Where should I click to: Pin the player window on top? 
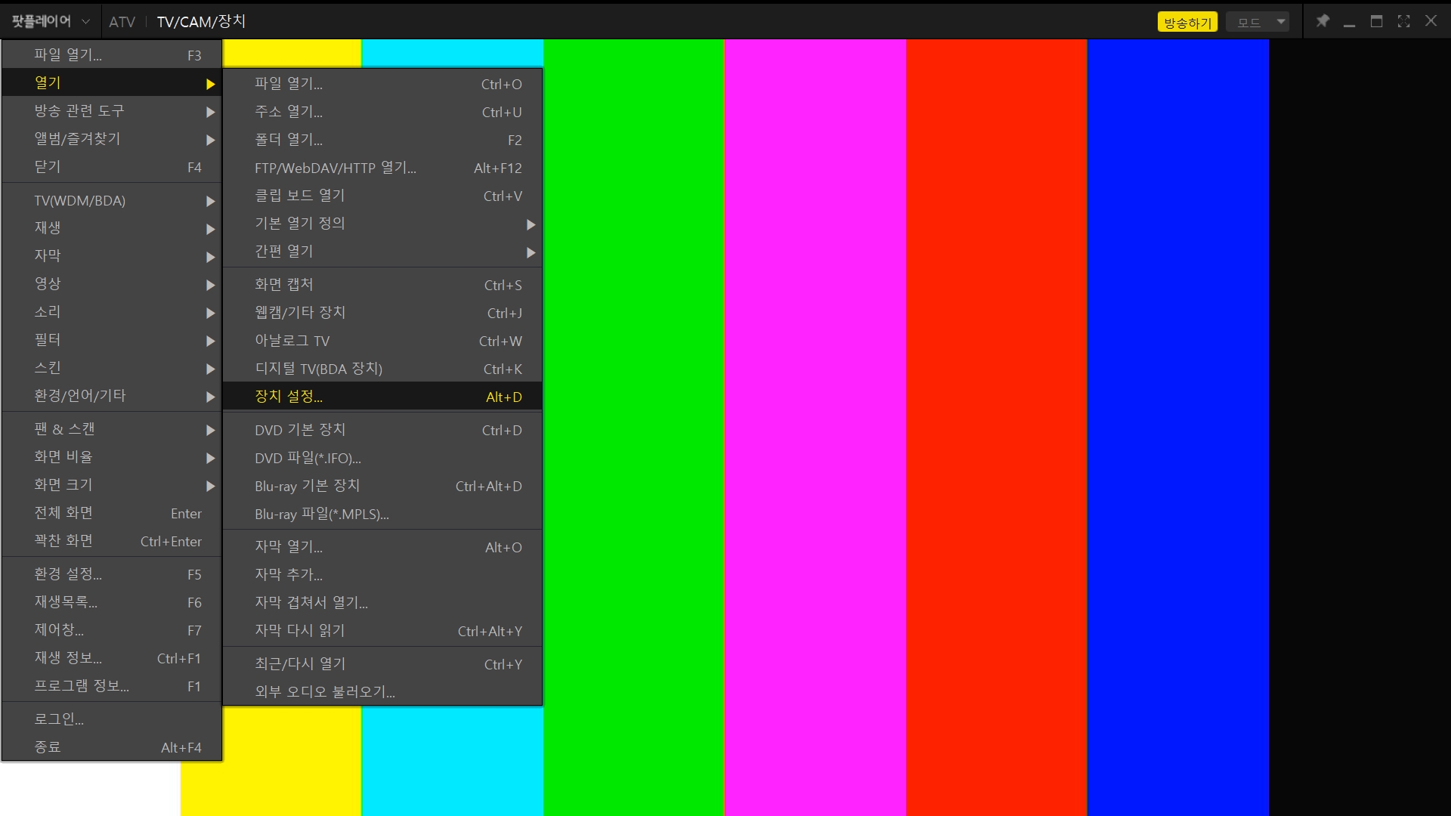tap(1323, 21)
